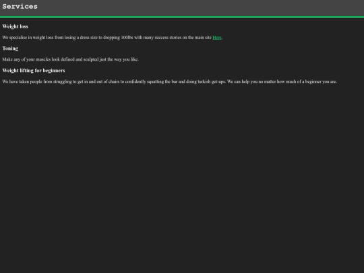Click the 'Services' page header title
This screenshot has height=273, width=364.
coord(20,7)
